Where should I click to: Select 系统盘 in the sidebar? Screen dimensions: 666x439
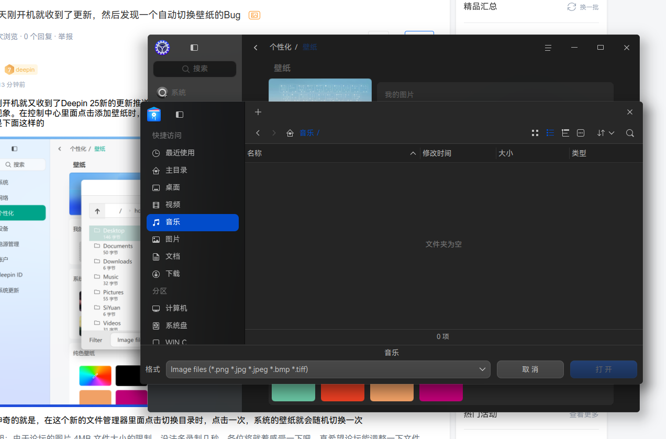click(x=193, y=325)
